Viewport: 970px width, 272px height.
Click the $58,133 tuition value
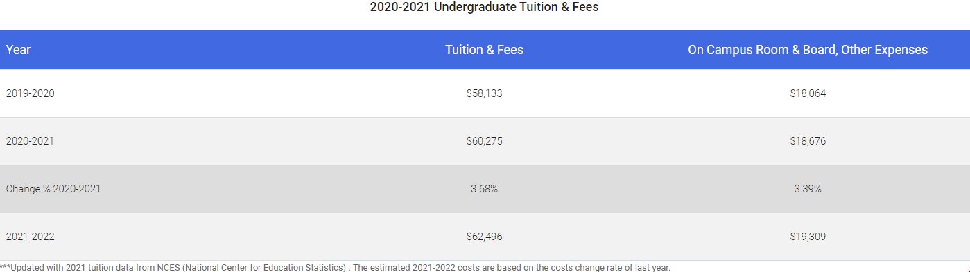coord(484,93)
